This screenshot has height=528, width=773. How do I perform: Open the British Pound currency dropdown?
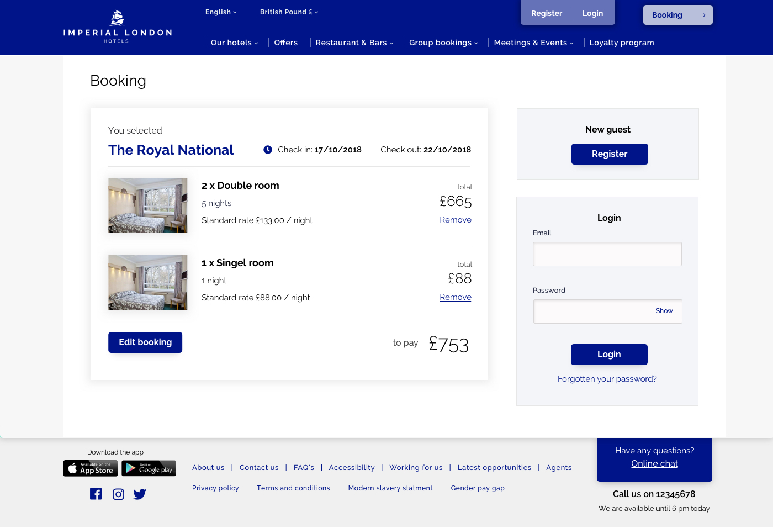click(289, 12)
